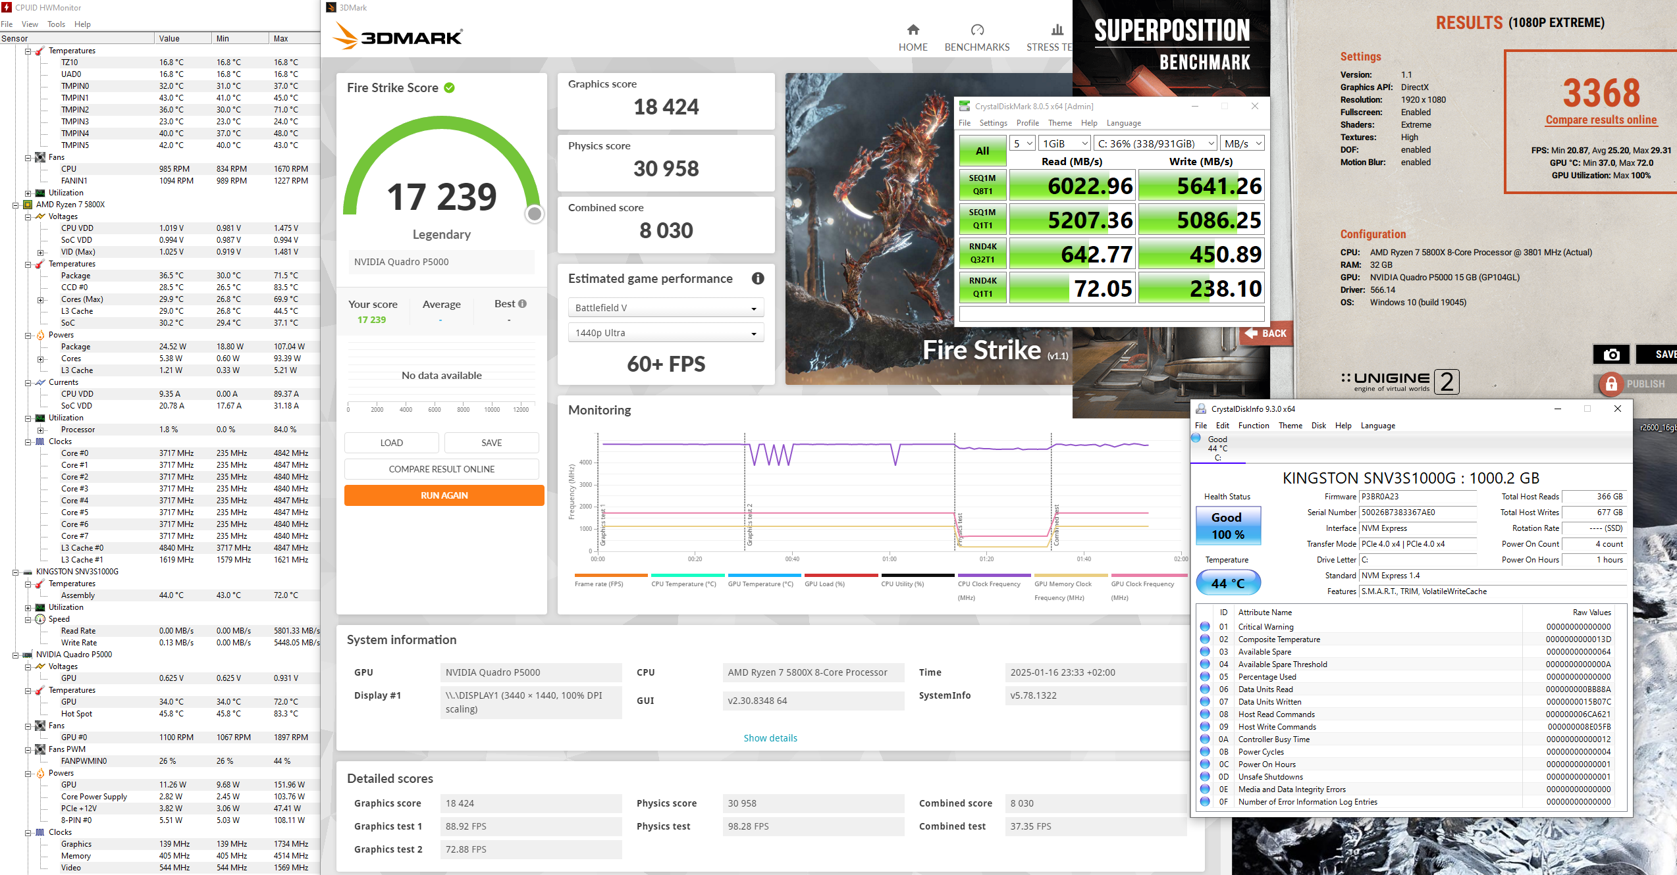This screenshot has height=875, width=1677.
Task: Open 3DMark Stress Tests chart icon
Action: click(1057, 30)
